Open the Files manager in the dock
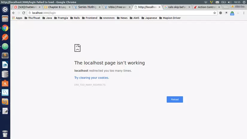The width and height of the screenshot is (247, 139). pyautogui.click(x=5, y=19)
